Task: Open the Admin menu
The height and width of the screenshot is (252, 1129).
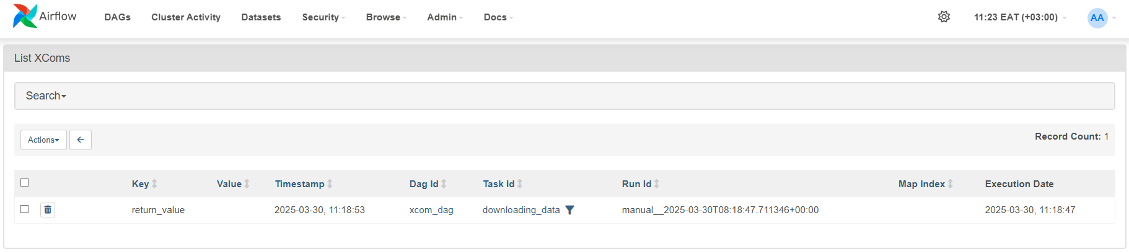Action: click(x=445, y=17)
